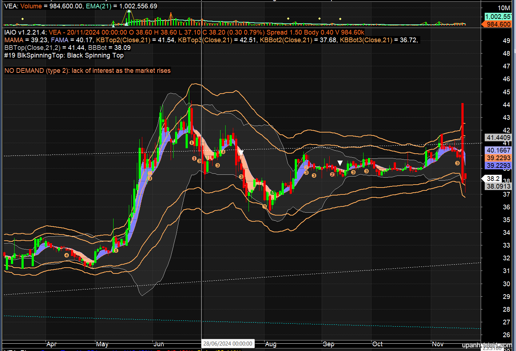Click the blue 40.1667 FAMA value label
Image resolution: width=516 pixels, height=351 pixels.
(498, 150)
